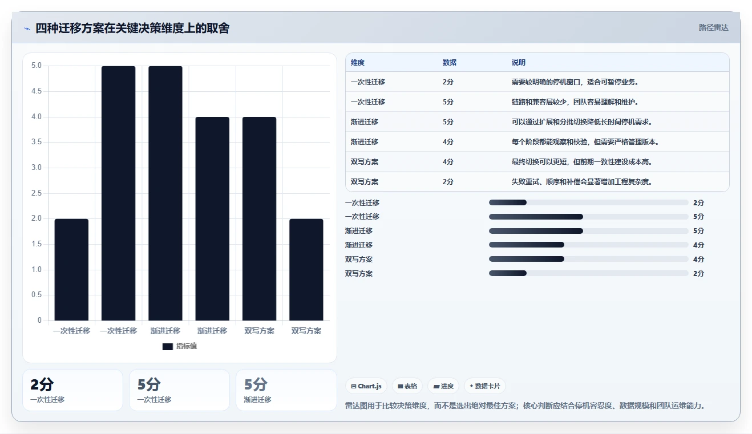Click the 一次性迁移 progress bar showing 2分
This screenshot has height=434, width=752.
[x=588, y=202]
